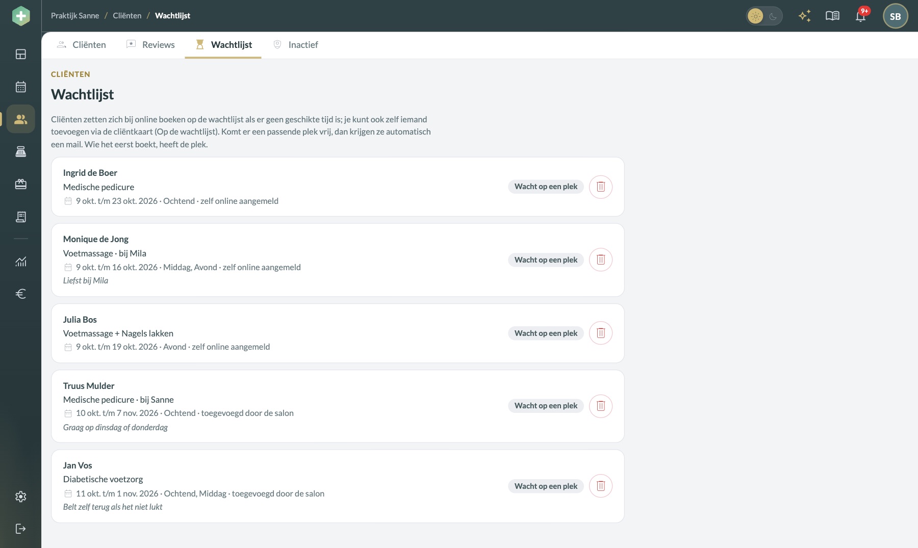Open the statistics chart icon in the sidebar
The width and height of the screenshot is (918, 548).
pyautogui.click(x=21, y=262)
